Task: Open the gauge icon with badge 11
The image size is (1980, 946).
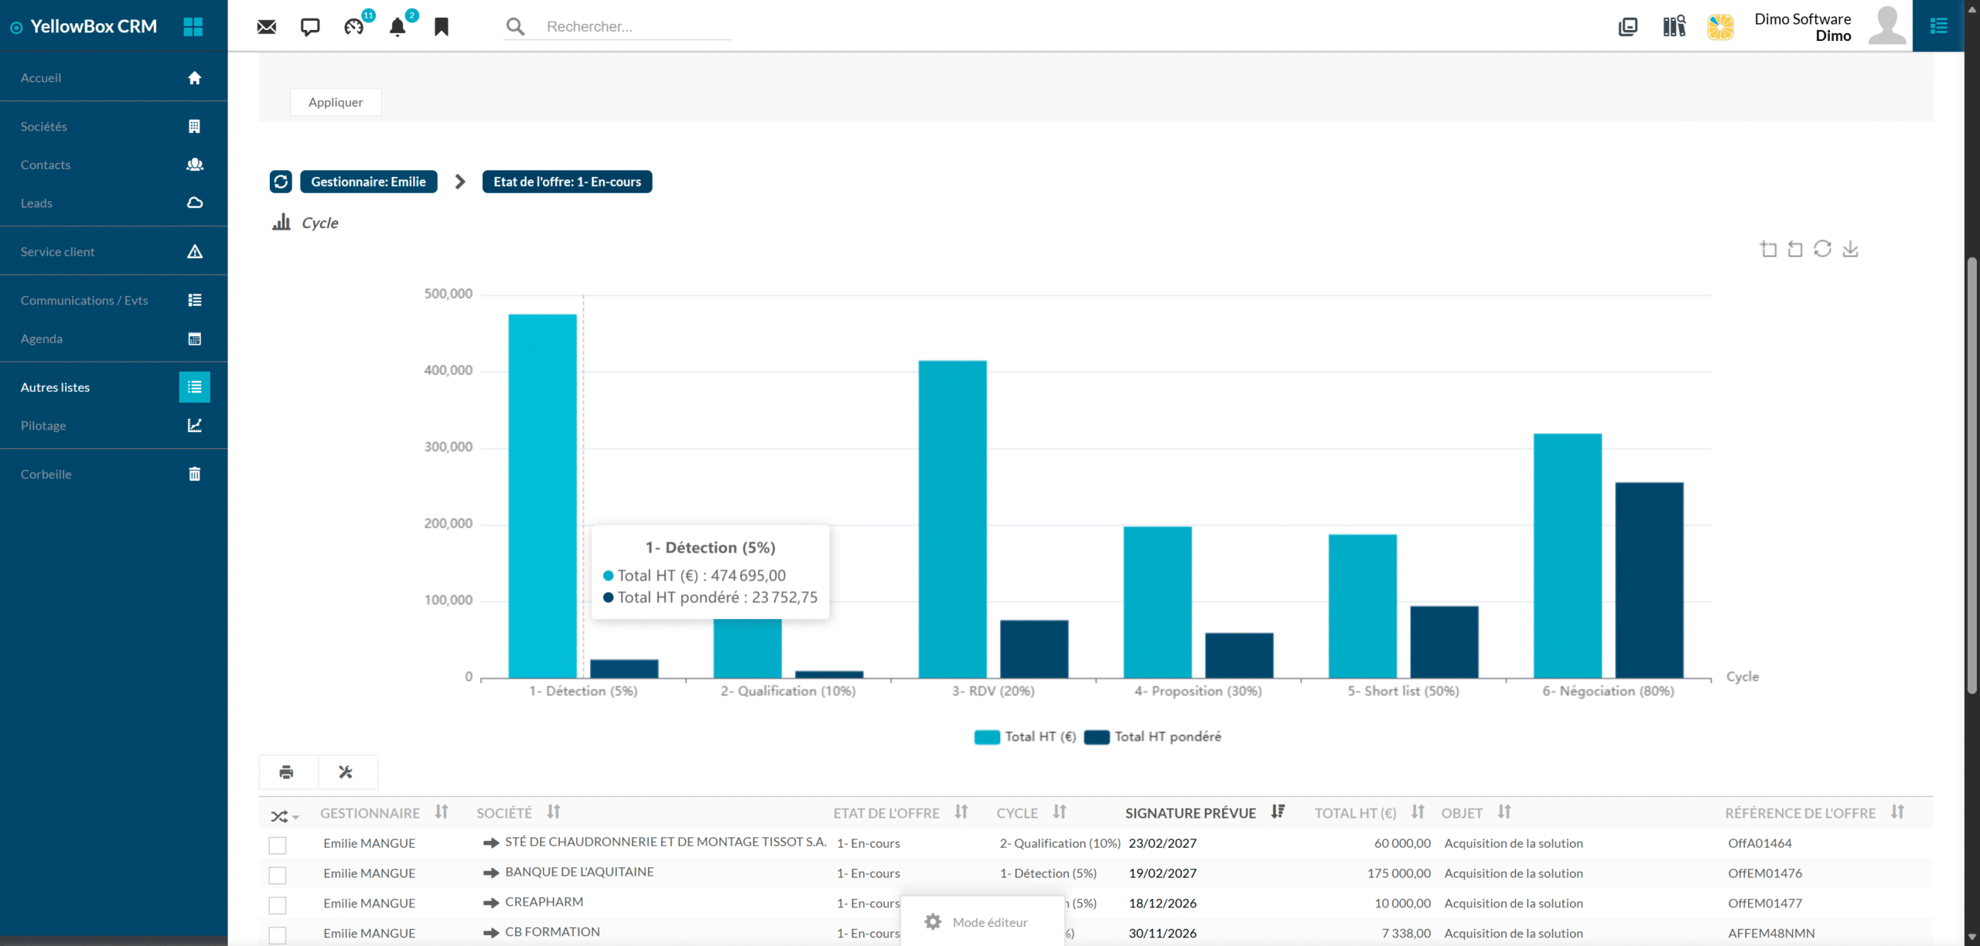Action: (x=354, y=27)
